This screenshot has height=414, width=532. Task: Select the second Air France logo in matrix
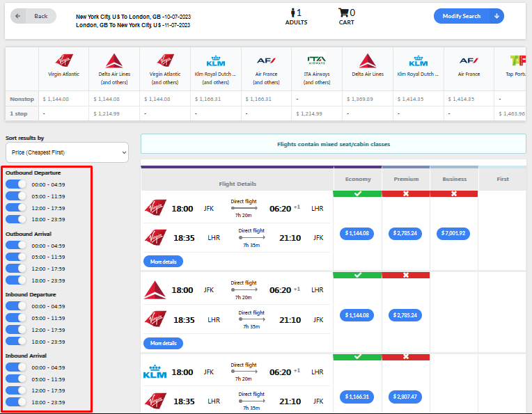(x=469, y=61)
